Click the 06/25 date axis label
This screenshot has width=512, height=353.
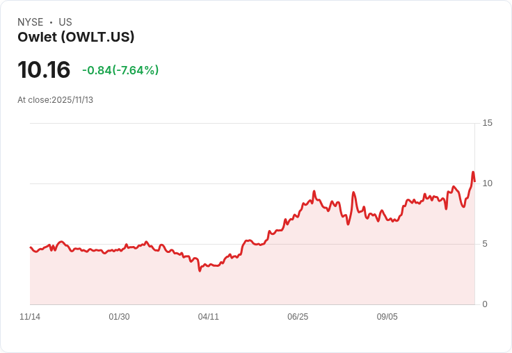298,317
